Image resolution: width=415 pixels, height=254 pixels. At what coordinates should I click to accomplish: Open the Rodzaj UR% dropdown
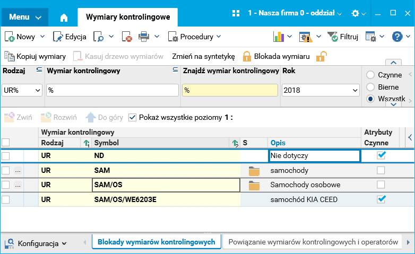[22, 91]
